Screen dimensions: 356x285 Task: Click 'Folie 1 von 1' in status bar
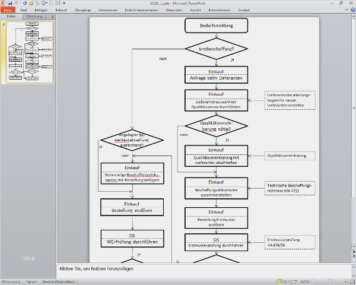point(11,282)
